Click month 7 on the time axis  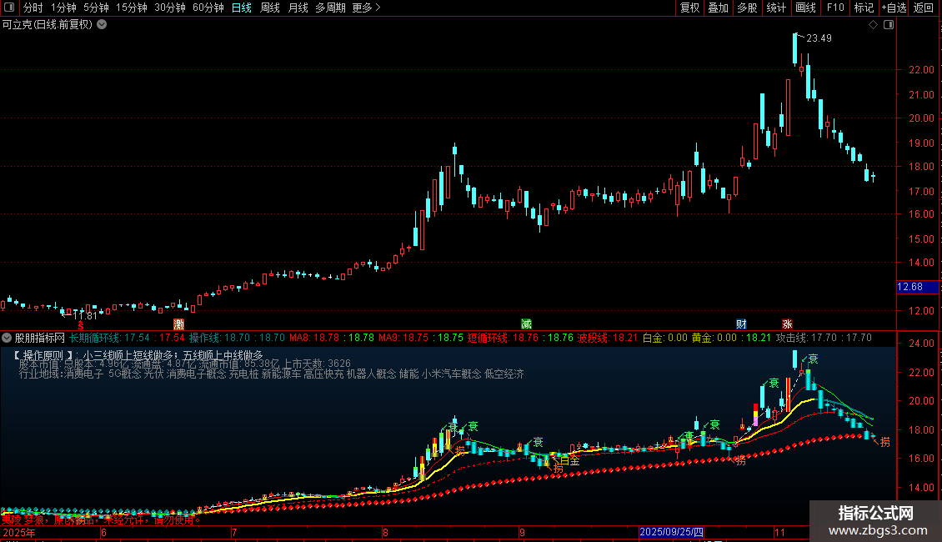tap(234, 532)
